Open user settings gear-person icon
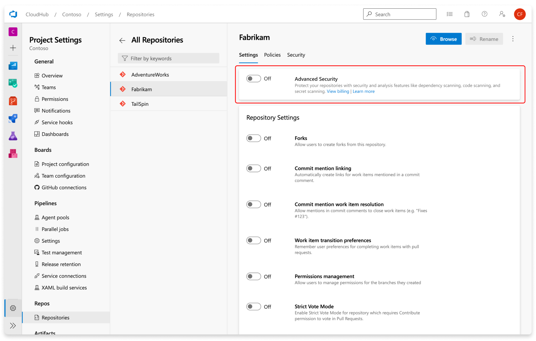The image size is (536, 341). point(502,14)
